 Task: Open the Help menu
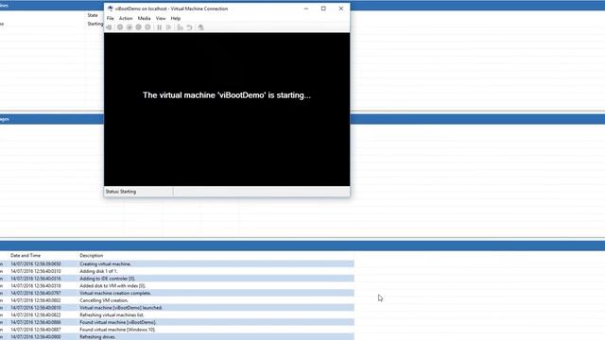point(176,18)
